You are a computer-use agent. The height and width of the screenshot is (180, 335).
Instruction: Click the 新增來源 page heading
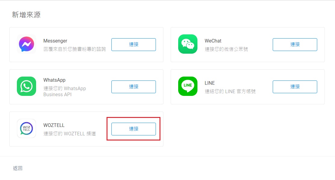pos(26,15)
